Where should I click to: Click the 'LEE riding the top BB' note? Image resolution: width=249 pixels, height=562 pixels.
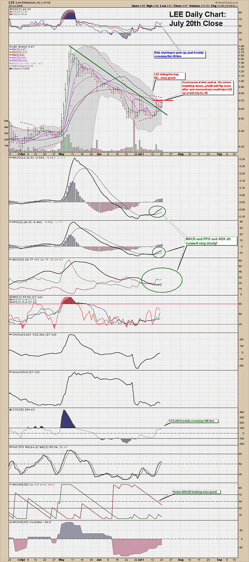(169, 75)
